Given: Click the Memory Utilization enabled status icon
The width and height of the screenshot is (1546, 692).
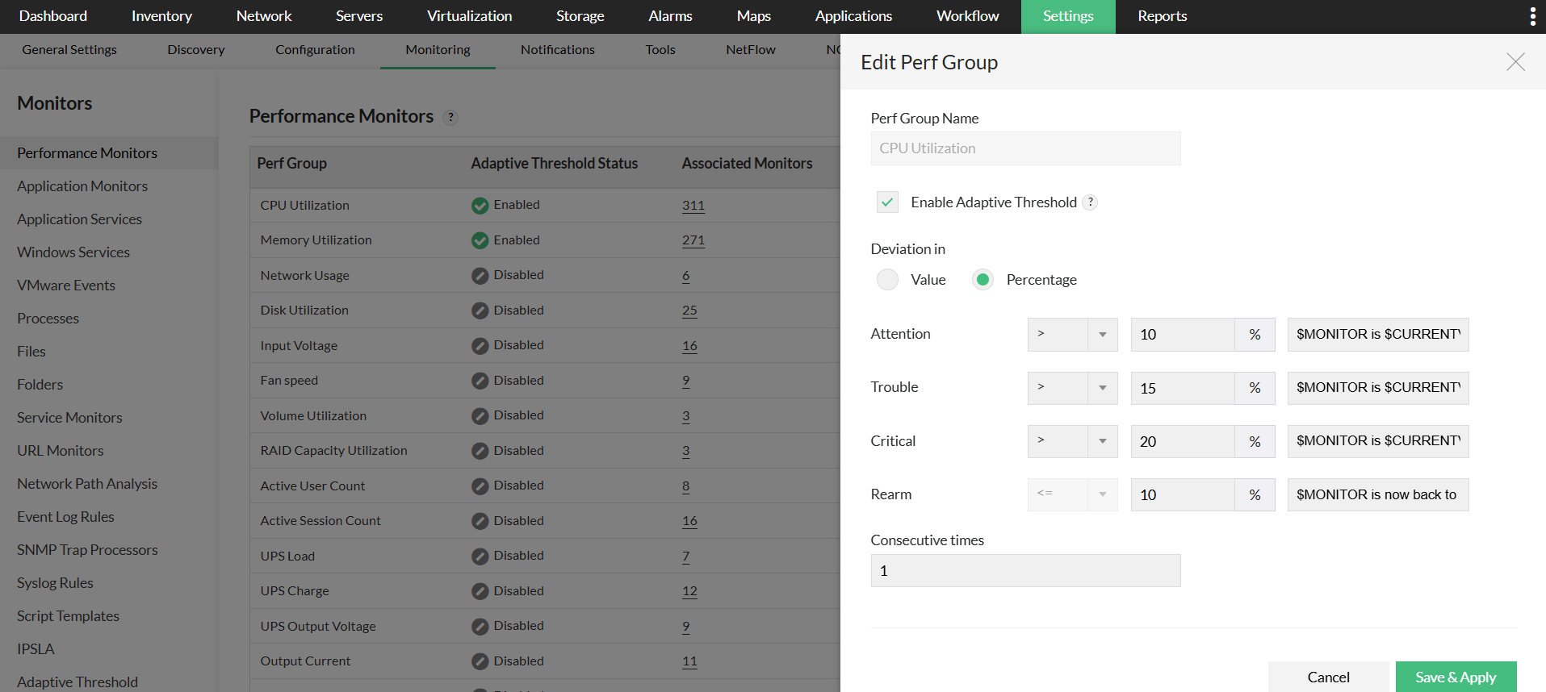Looking at the screenshot, I should click(x=480, y=240).
